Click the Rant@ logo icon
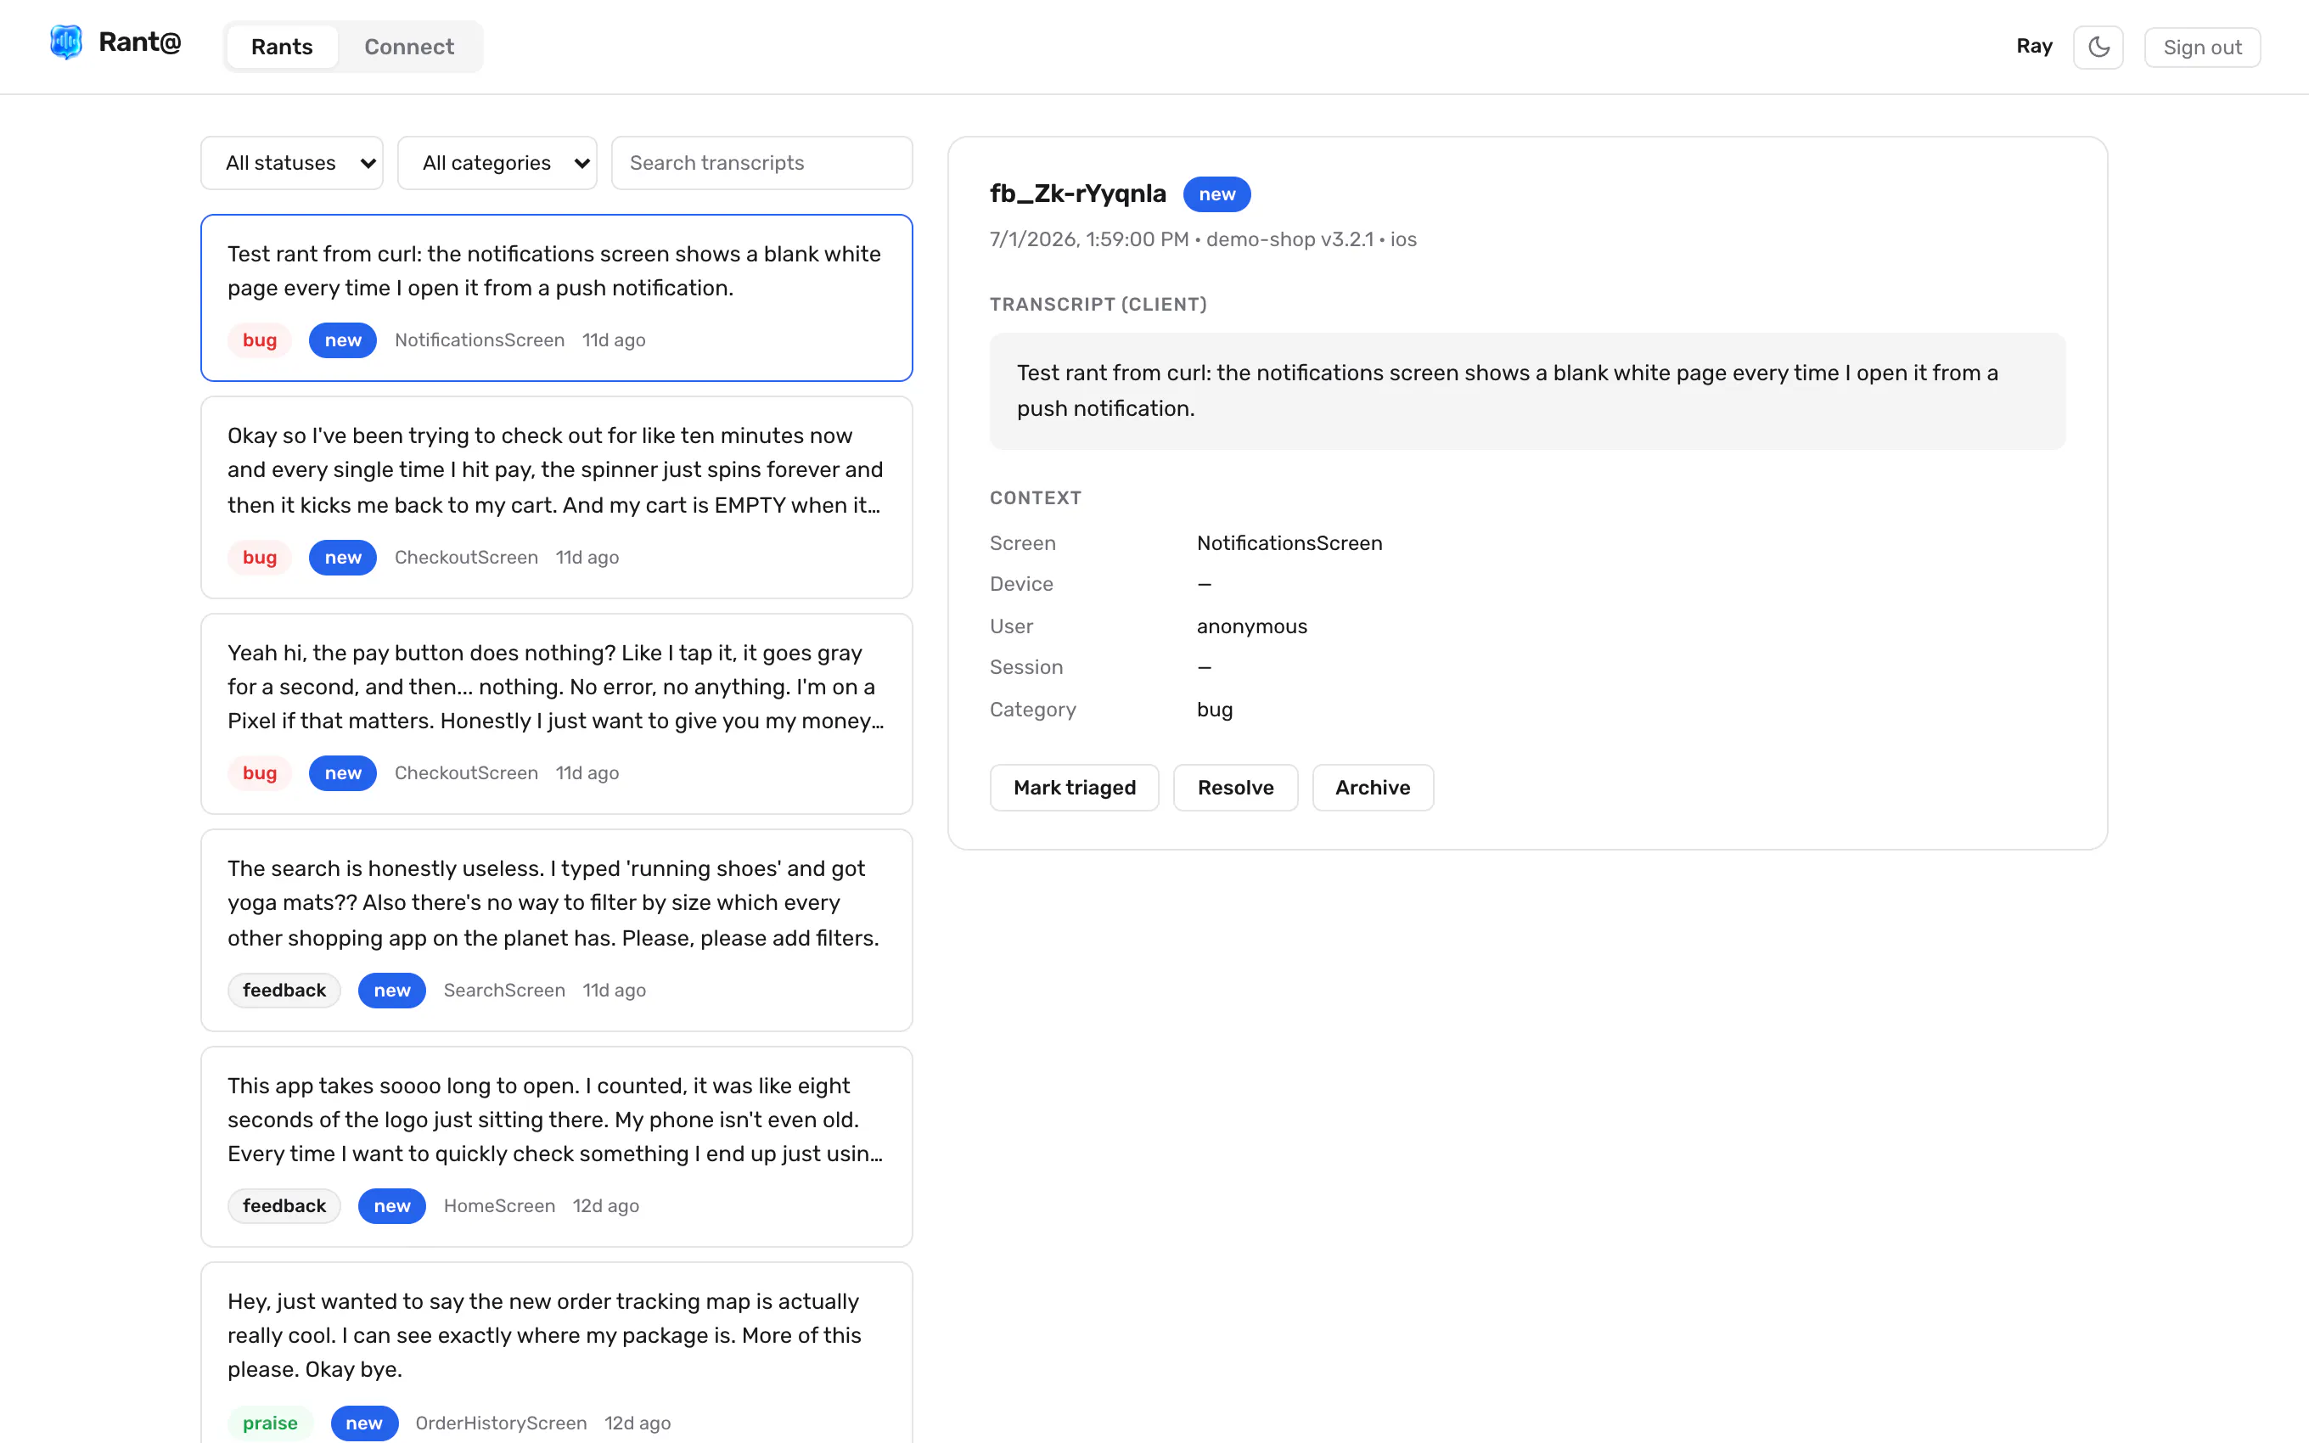2309x1443 pixels. point(66,43)
